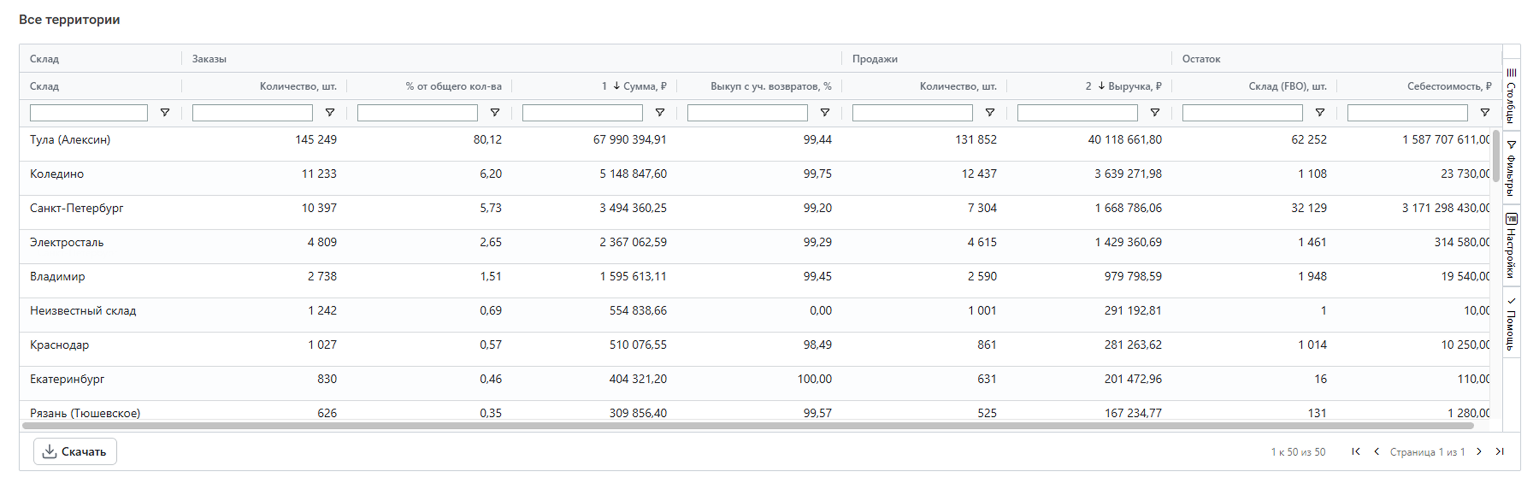Click the vertical scrollbar thumb
1539x489 pixels.
[x=1496, y=155]
